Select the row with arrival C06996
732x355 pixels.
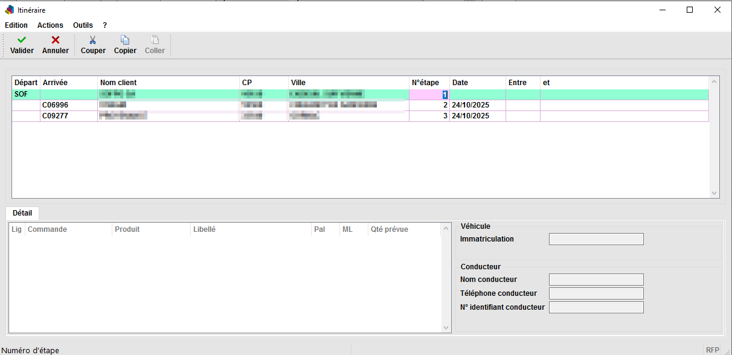click(x=55, y=105)
